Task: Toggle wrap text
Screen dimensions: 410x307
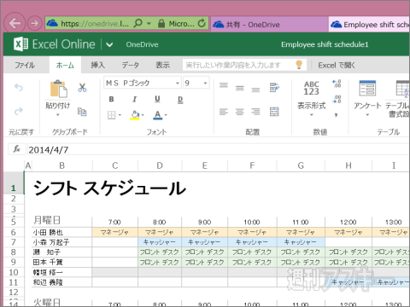Action: point(274,87)
